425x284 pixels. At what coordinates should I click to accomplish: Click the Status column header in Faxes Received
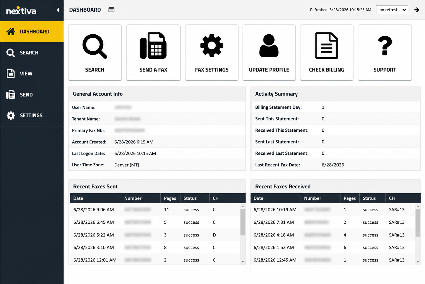373,198
